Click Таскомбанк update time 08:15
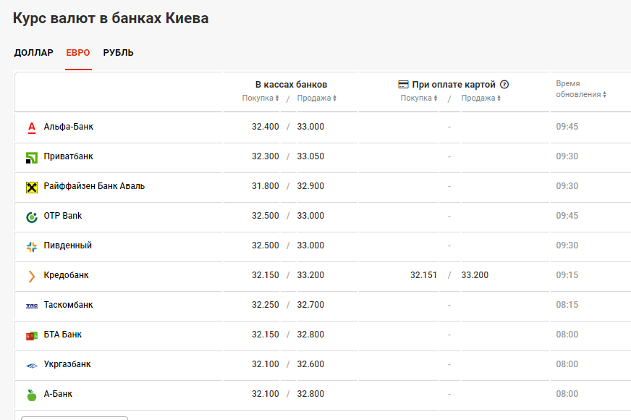This screenshot has height=420, width=631. pos(567,305)
